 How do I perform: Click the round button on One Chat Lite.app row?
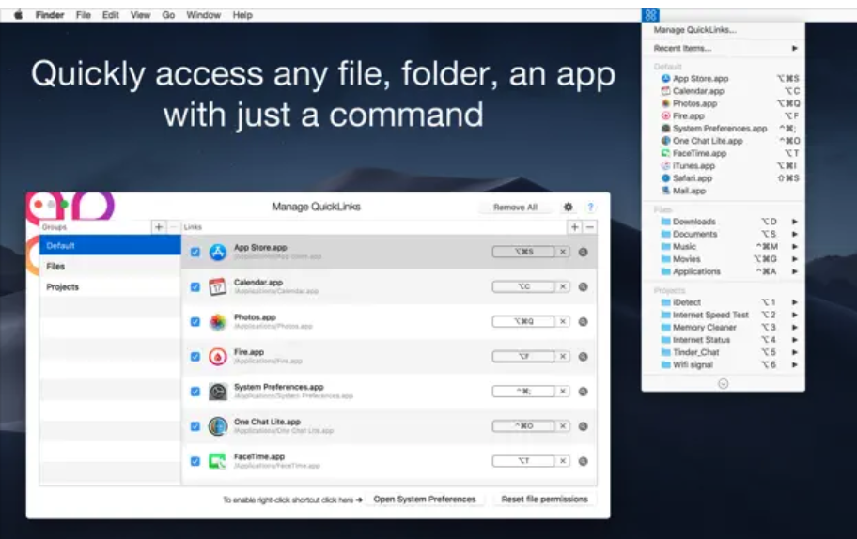click(x=584, y=426)
